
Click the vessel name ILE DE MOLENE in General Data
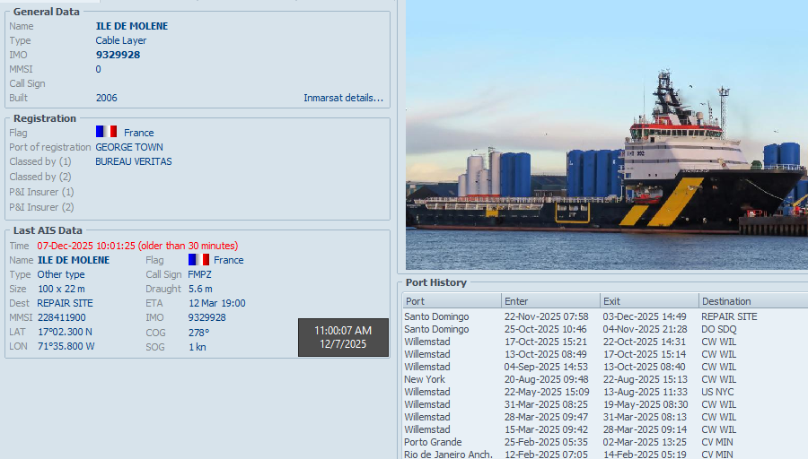[132, 26]
